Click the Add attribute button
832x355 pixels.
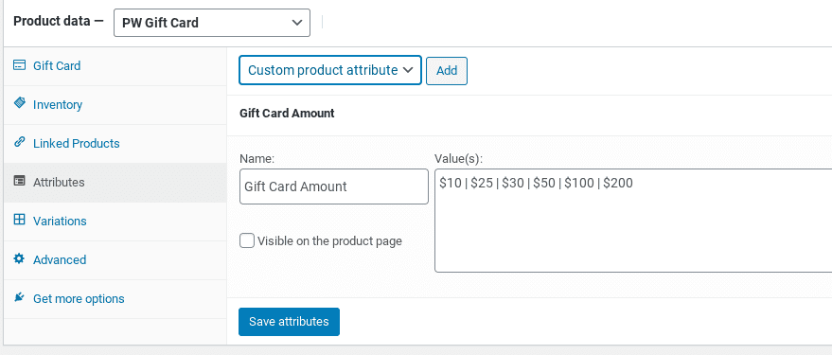[x=447, y=71]
